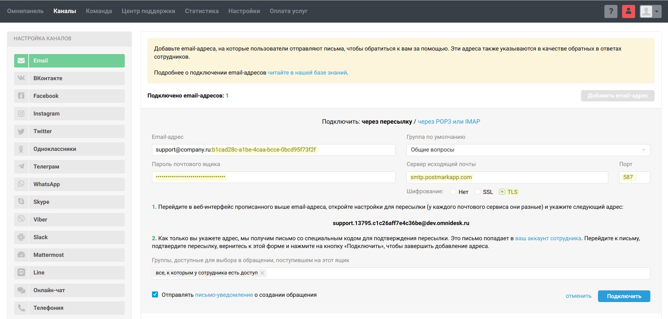
Task: Go to the Настройки menu
Action: coord(244,11)
